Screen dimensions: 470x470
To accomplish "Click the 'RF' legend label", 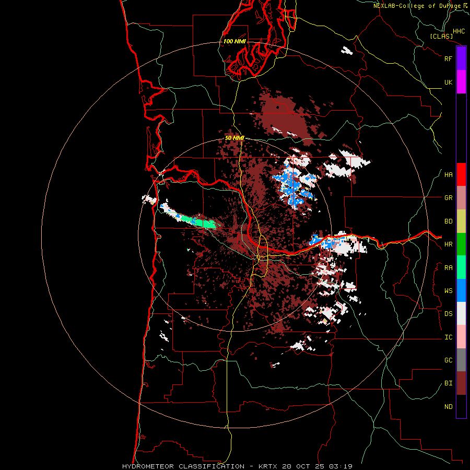I will click(448, 58).
